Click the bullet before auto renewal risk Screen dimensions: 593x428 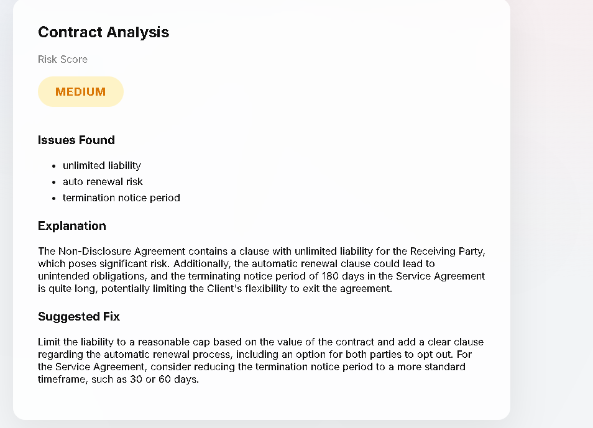(x=53, y=182)
